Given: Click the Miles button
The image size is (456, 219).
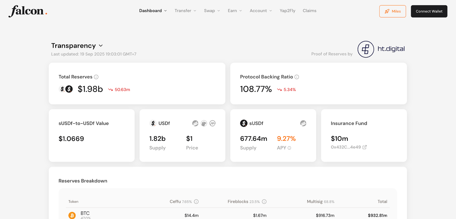Looking at the screenshot, I should coord(392,11).
